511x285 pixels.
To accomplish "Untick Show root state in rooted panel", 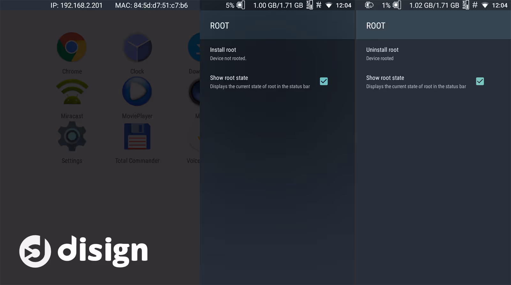I will click(x=480, y=82).
